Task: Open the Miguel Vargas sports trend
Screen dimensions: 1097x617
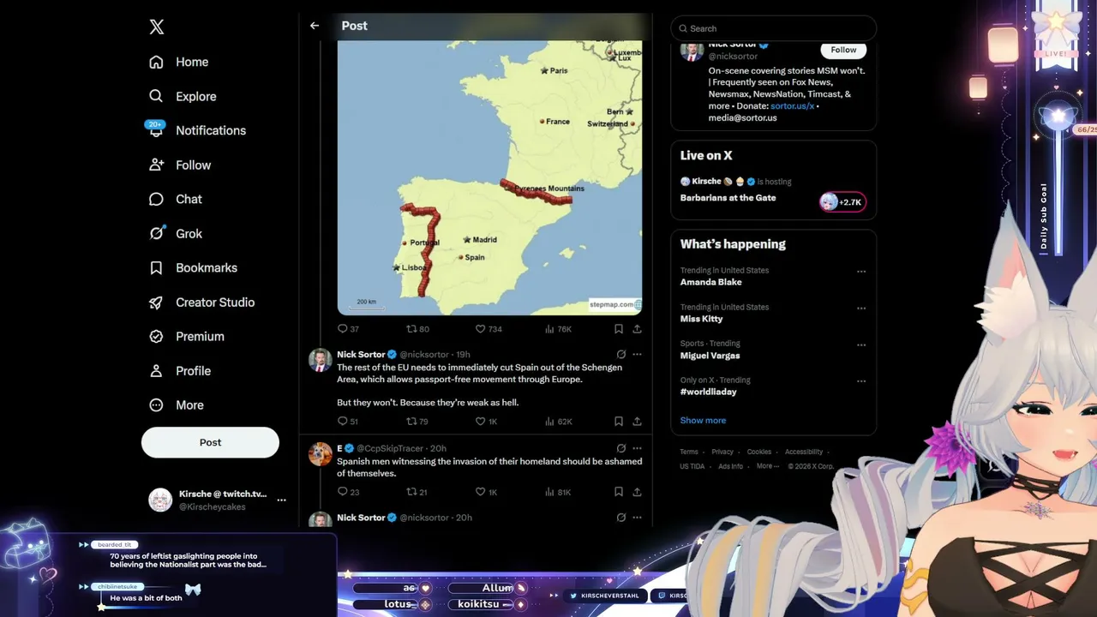Action: (x=710, y=356)
